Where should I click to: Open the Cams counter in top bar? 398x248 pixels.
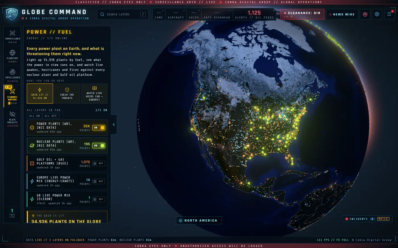tap(159, 14)
